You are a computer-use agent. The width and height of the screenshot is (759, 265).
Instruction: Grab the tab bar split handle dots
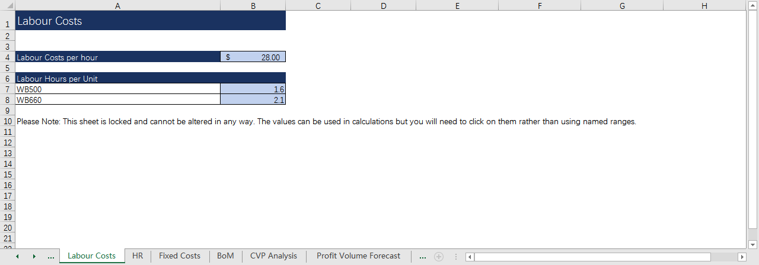click(x=455, y=257)
